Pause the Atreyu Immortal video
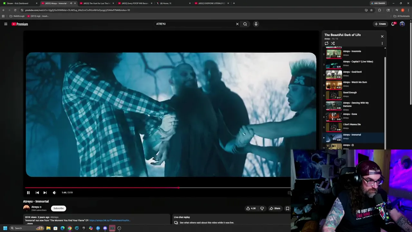This screenshot has width=412, height=232. (x=28, y=193)
